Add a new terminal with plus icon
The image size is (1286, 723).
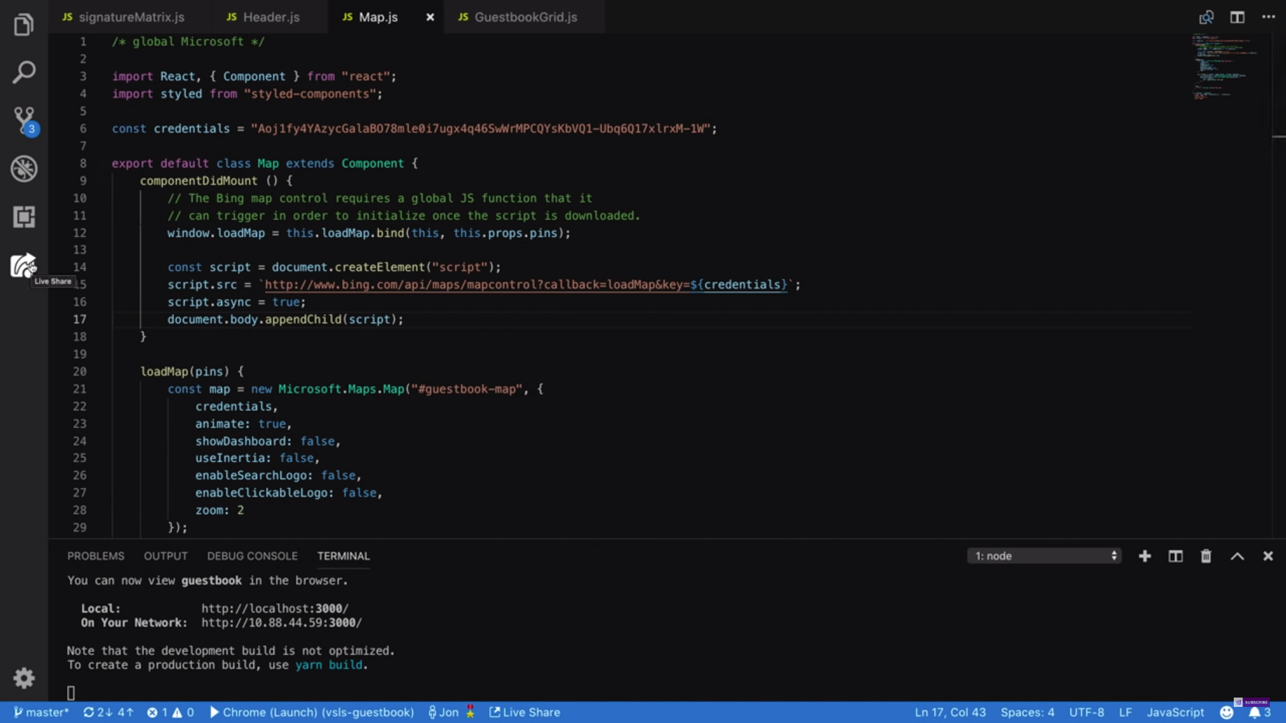coord(1145,556)
